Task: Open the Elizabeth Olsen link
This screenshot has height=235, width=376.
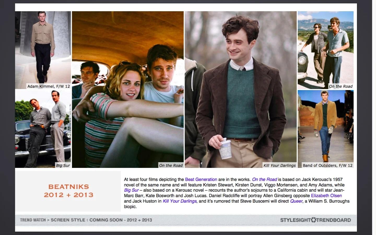Action: pos(326,196)
